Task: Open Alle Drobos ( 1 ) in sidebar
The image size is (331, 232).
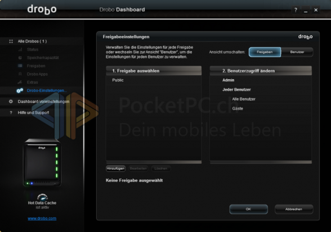Action: (x=32, y=42)
